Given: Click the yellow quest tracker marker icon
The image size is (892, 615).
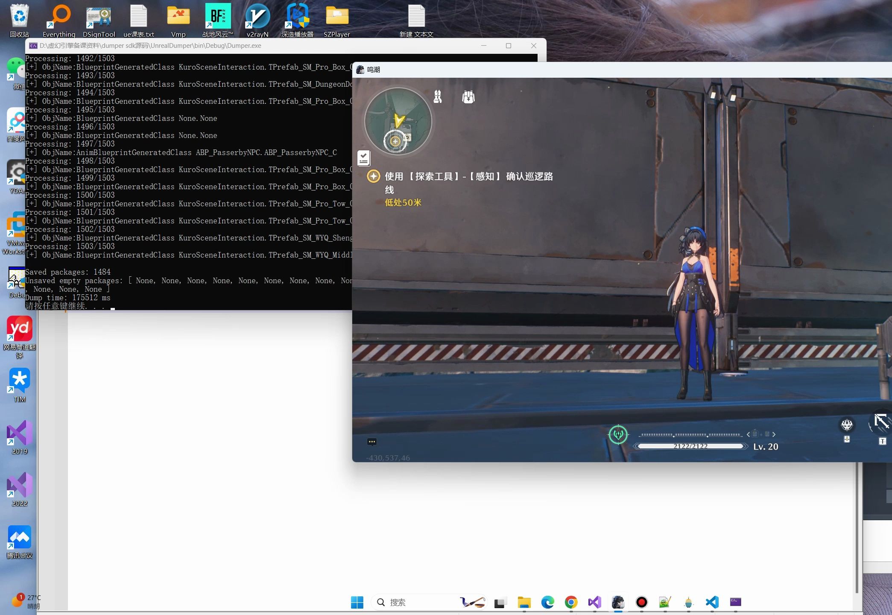Looking at the screenshot, I should tap(373, 176).
